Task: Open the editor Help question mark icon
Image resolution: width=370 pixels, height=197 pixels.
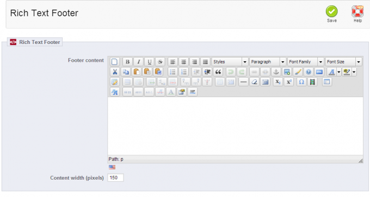Action: pos(309,72)
